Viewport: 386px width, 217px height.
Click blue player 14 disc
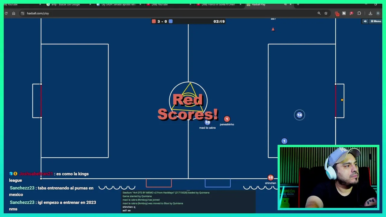(299, 115)
